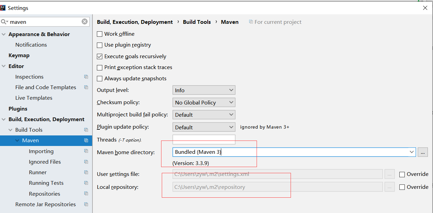Click project-level icon beside Importing

coord(86,151)
